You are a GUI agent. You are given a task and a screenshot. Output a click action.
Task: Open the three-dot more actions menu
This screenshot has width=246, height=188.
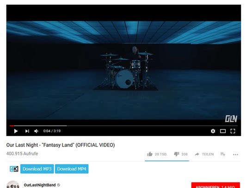[x=235, y=154]
